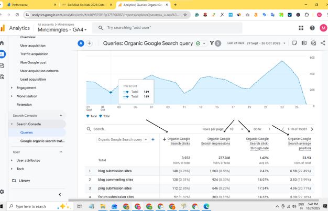
Task: Select the 'blog submission sites' query row
Action: [x=200, y=171]
